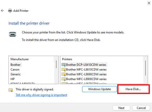Click the 'Install the printer driver' heading

tap(29, 23)
